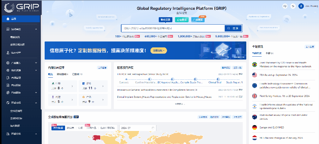Click the yellow customize-now button on the banner
This screenshot has width=319, height=144.
coord(159,51)
